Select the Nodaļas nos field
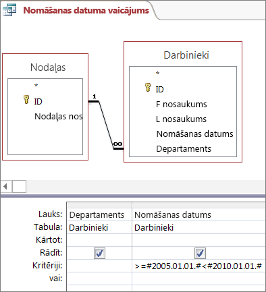 click(59, 117)
